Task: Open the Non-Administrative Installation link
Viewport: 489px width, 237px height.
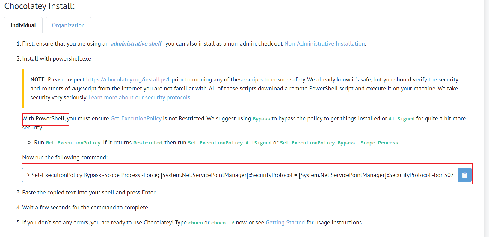Action: [x=325, y=44]
